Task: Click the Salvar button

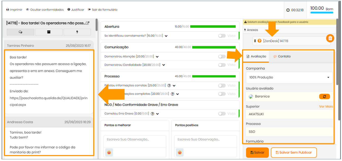Action: coord(257,152)
